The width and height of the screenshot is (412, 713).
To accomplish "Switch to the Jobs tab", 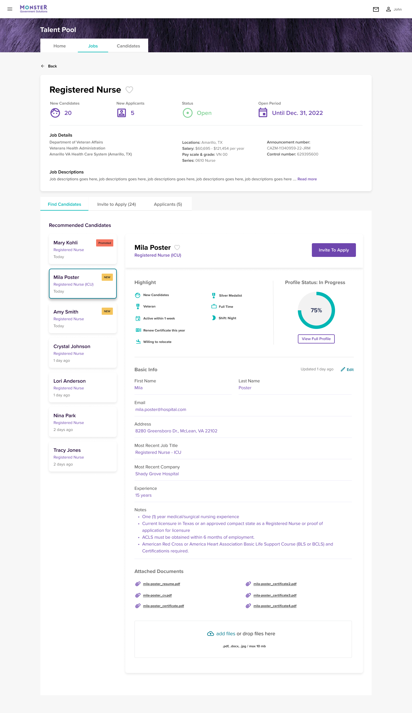I will [93, 46].
